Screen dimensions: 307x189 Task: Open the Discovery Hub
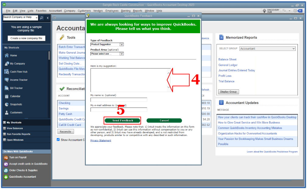271,11
